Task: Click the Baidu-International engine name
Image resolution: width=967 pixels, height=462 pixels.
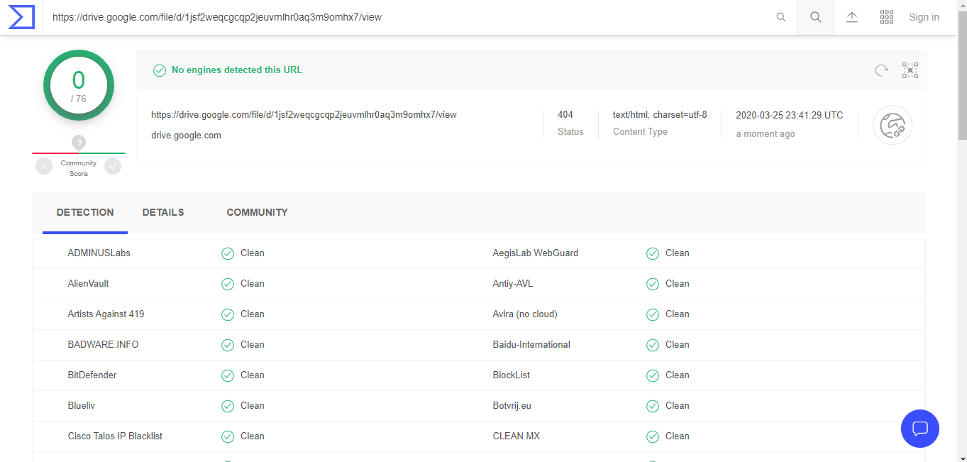Action: 531,344
